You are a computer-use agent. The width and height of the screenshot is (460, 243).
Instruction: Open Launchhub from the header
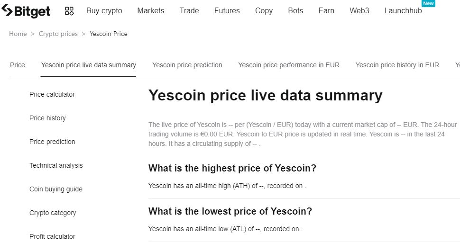pyautogui.click(x=403, y=10)
